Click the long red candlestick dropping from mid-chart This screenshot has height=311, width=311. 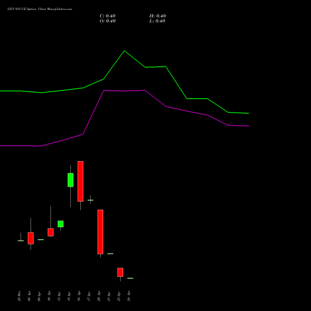click(100, 232)
